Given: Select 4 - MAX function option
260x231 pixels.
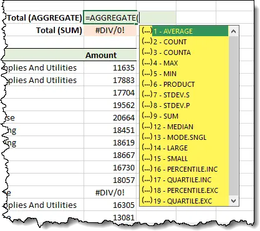Looking at the screenshot, I should 185,63.
